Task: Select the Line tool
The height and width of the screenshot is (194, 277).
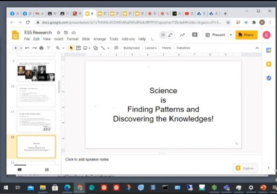Action: click(x=103, y=48)
